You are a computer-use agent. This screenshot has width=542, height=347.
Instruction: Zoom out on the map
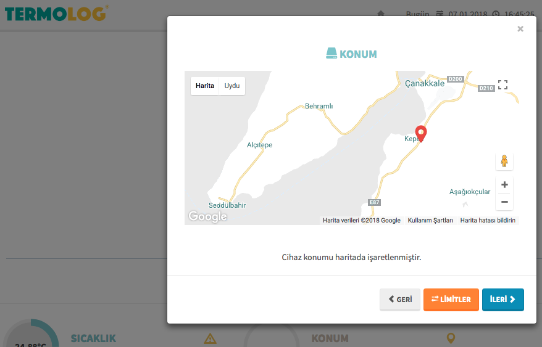pos(504,202)
